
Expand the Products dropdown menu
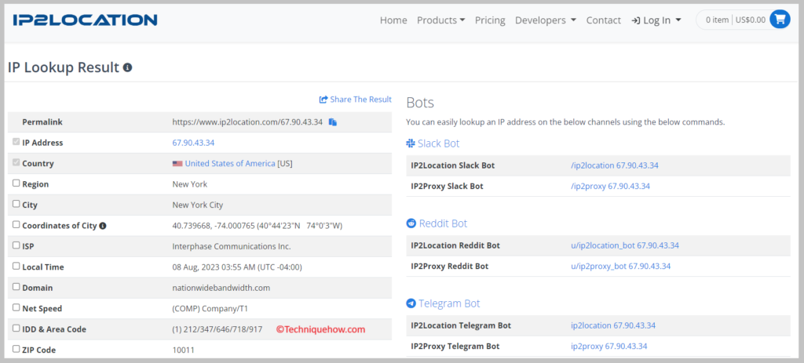[x=441, y=20]
